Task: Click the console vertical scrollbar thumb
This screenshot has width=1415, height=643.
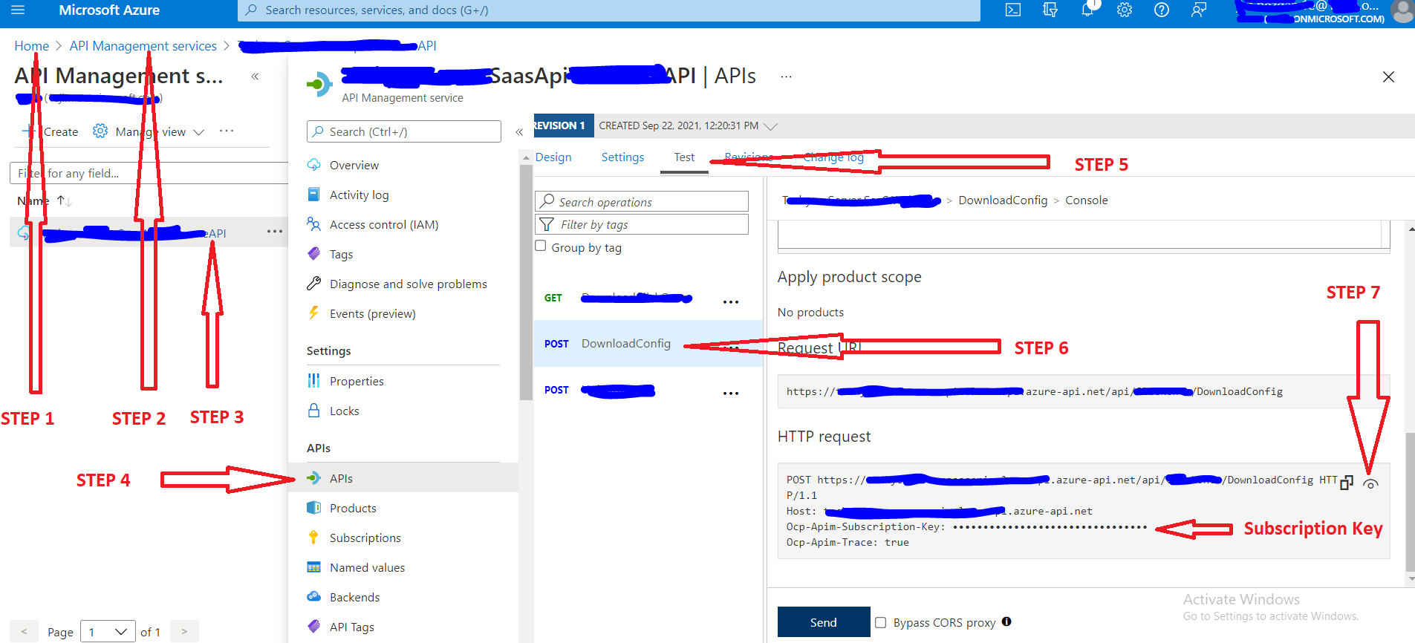Action: coord(1410,502)
